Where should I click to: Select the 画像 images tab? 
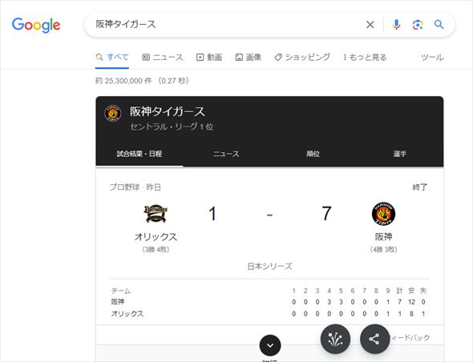click(x=249, y=58)
